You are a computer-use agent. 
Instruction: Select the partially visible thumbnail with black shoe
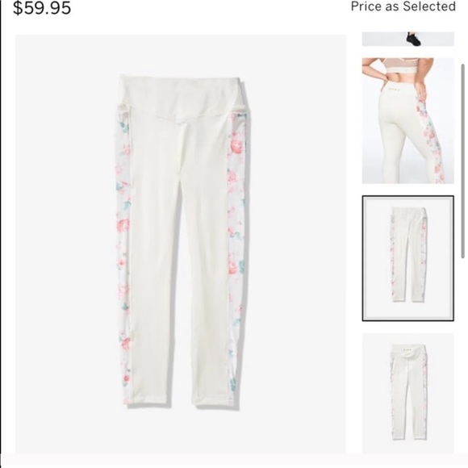[408, 39]
